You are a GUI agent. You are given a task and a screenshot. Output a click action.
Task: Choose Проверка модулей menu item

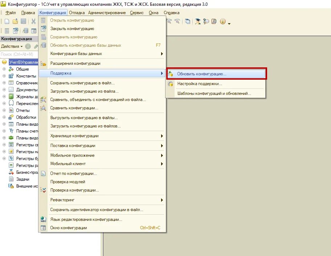pyautogui.click(x=102, y=182)
